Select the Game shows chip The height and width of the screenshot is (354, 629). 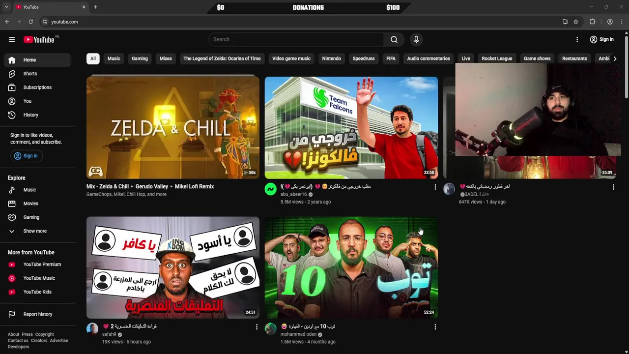(x=537, y=59)
